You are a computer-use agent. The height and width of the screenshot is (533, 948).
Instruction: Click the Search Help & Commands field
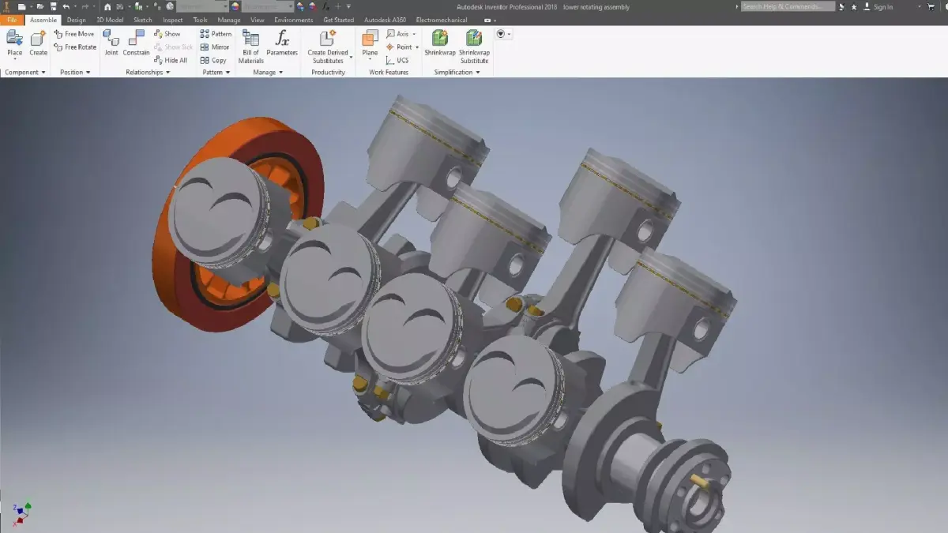pos(788,6)
